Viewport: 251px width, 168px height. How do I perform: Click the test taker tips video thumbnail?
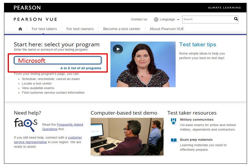click(x=143, y=64)
